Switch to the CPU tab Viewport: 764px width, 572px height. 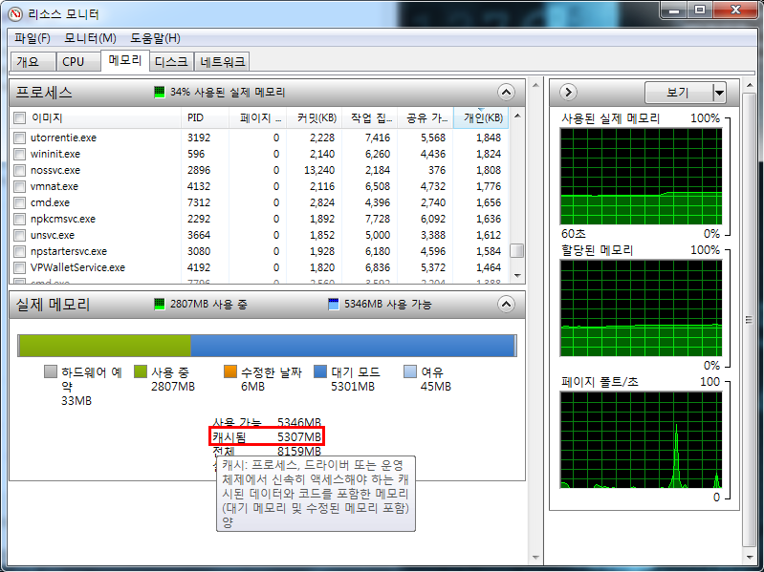click(x=78, y=62)
